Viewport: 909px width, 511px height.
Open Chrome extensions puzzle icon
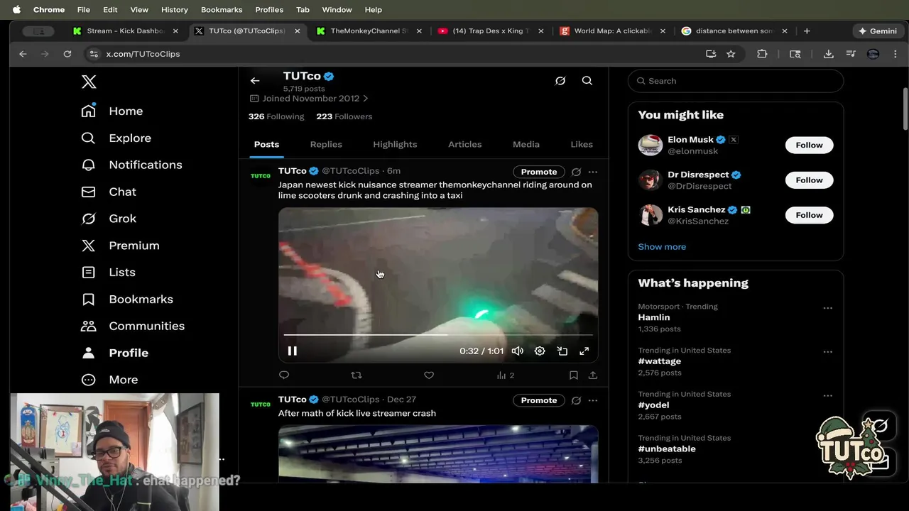coord(762,54)
